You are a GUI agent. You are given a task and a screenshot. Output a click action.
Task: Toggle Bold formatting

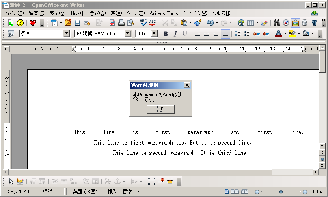pyautogui.click(x=166, y=34)
